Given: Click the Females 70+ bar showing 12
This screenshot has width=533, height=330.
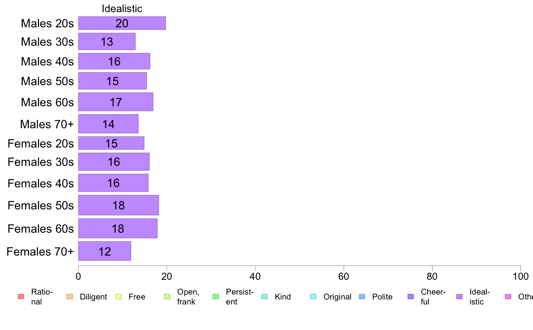Looking at the screenshot, I should point(105,251).
